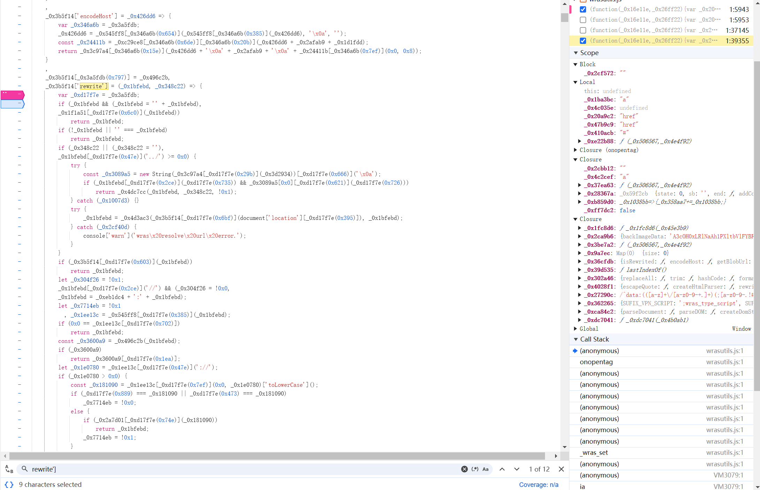Go to previous search result

[x=502, y=469]
